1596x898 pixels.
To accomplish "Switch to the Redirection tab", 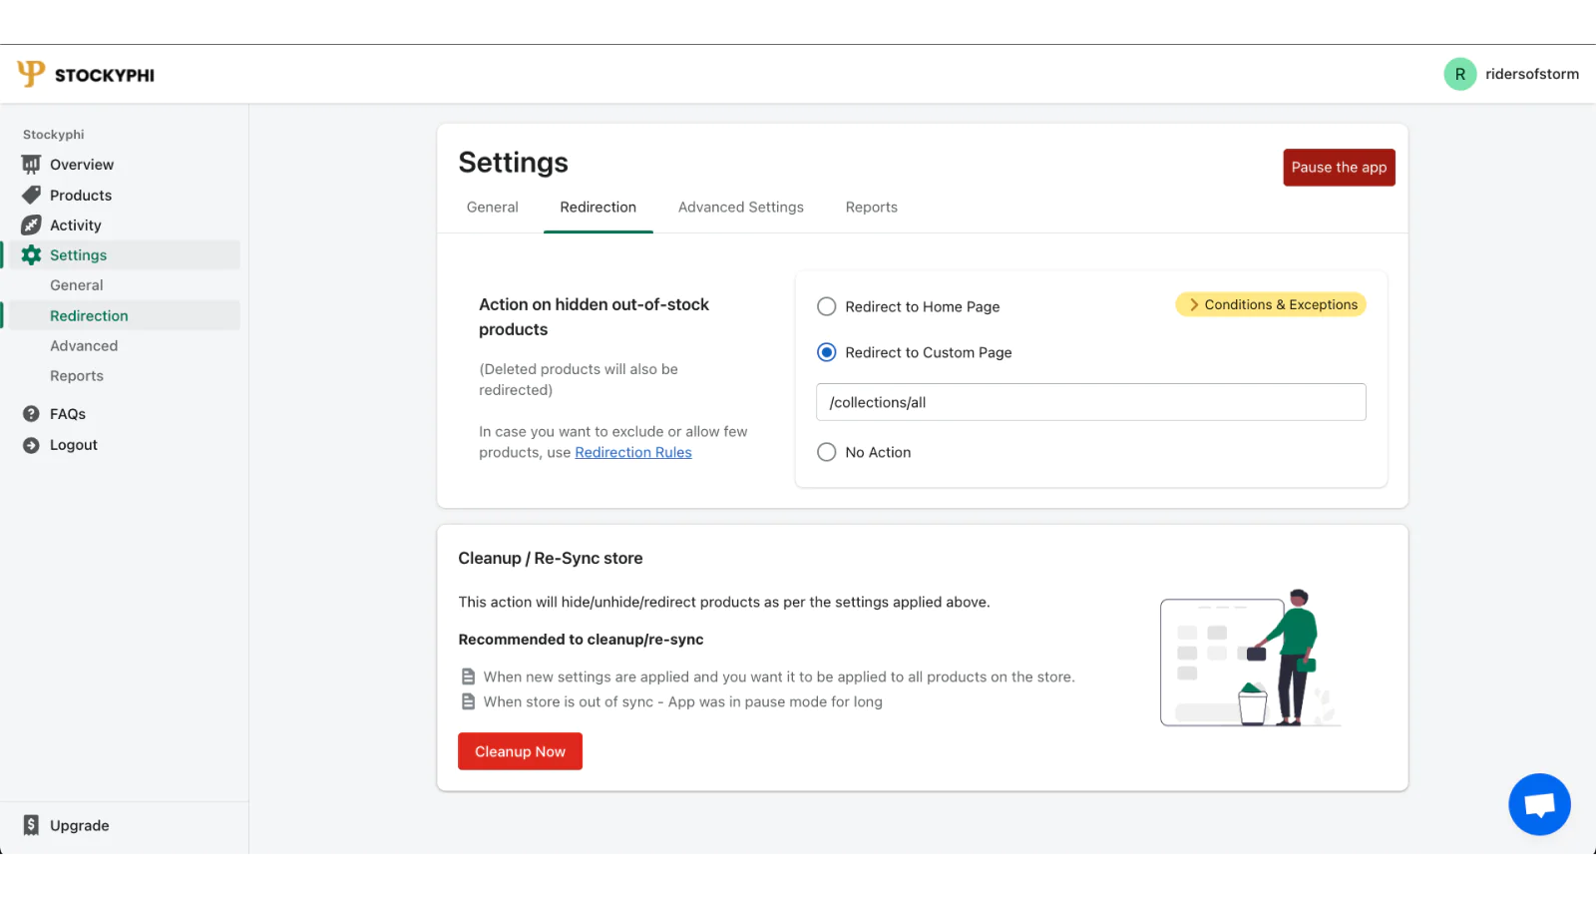I will pos(598,208).
